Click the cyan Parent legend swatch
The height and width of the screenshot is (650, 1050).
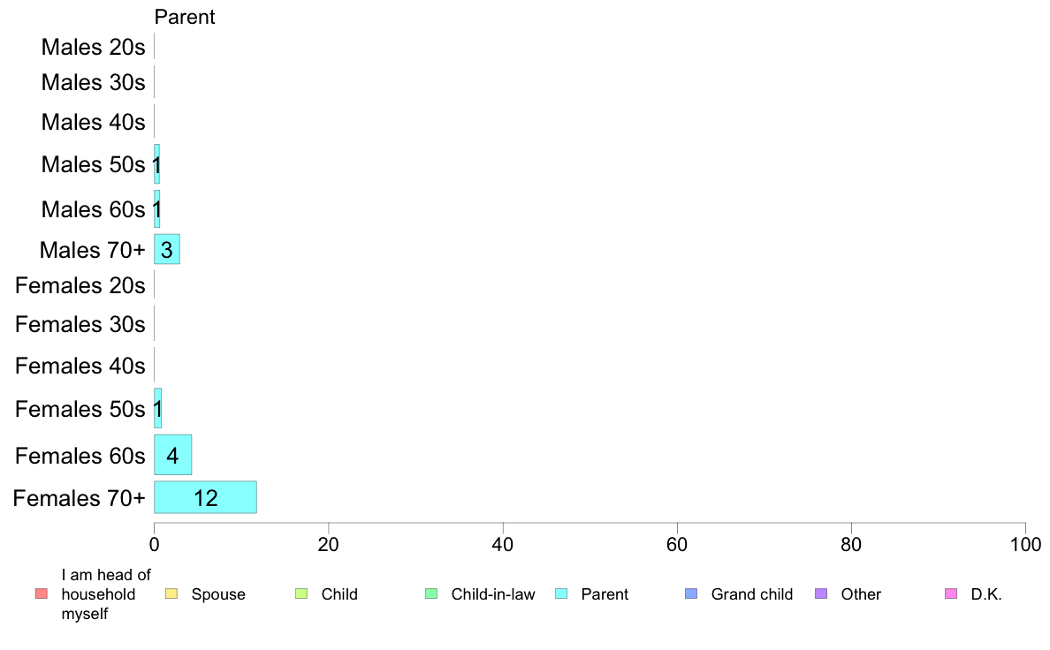tap(561, 593)
